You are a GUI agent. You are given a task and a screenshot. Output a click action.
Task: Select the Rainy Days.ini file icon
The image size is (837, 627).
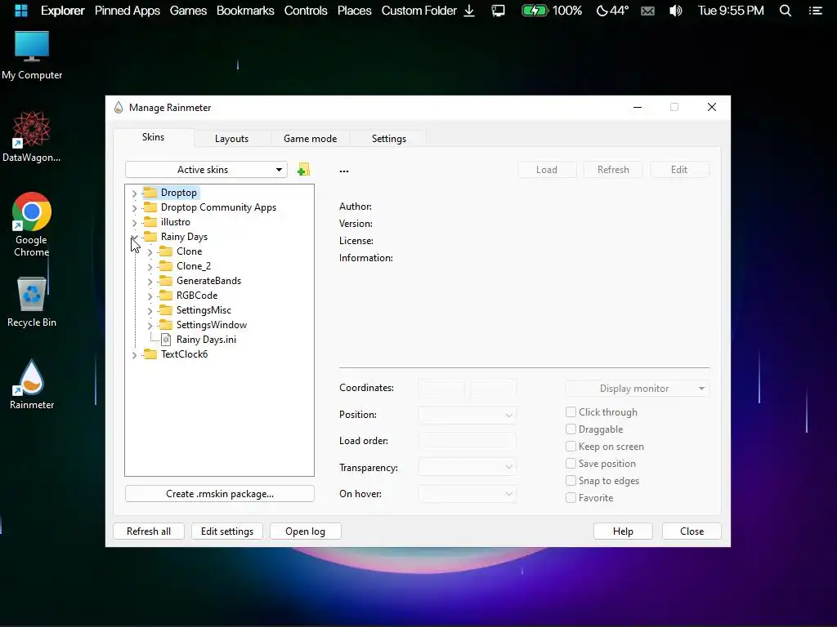point(166,340)
